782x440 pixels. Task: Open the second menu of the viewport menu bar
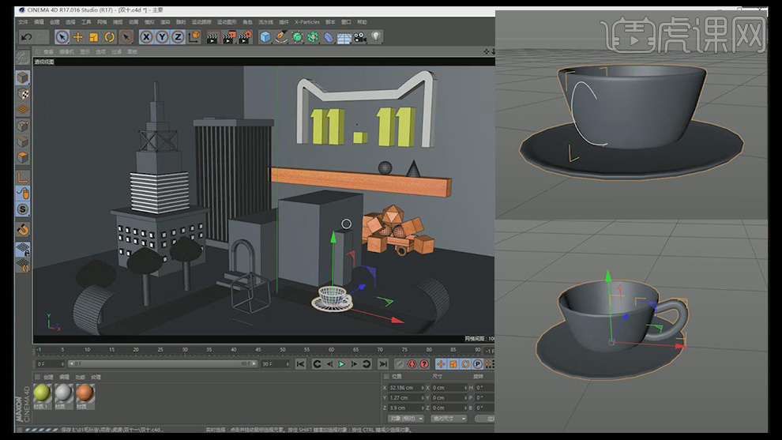click(66, 52)
